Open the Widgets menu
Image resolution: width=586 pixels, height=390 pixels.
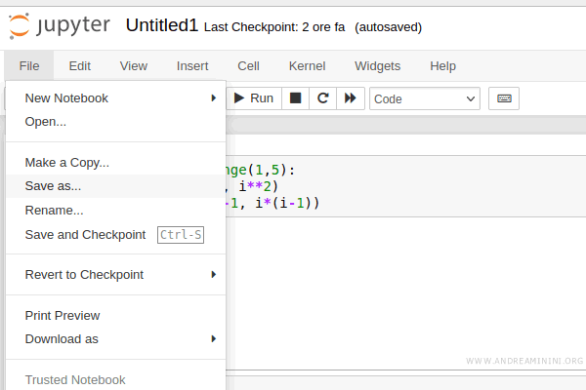tap(377, 66)
